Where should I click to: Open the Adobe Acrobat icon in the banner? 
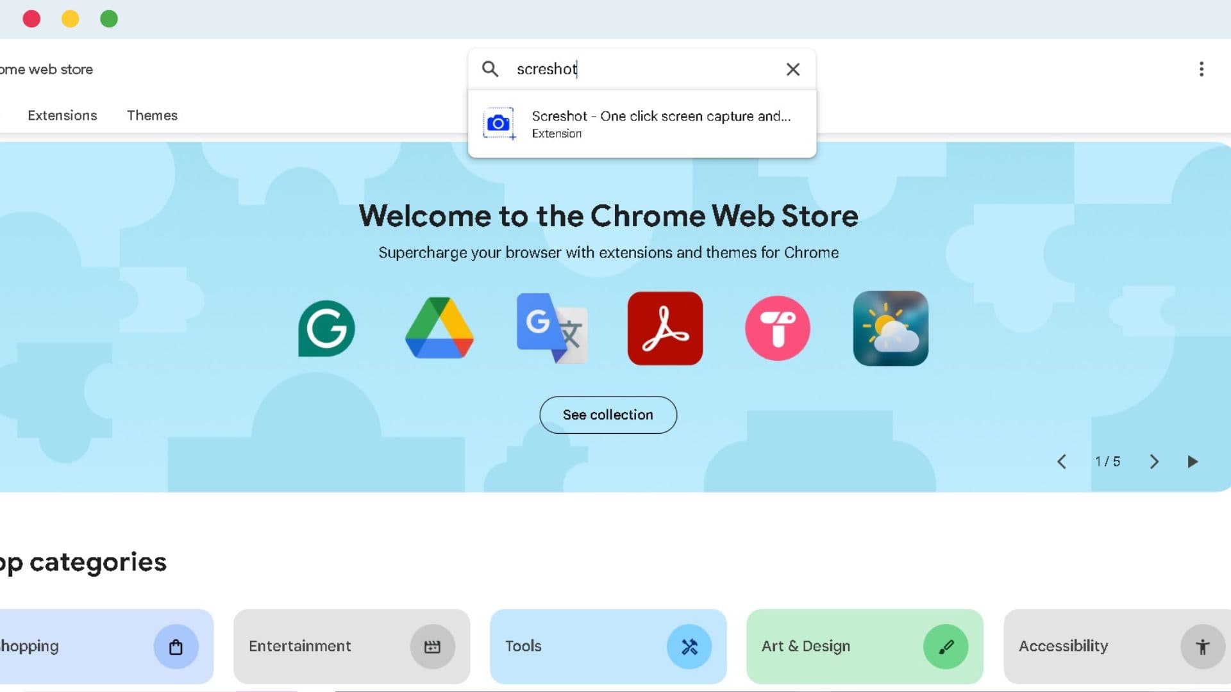665,329
